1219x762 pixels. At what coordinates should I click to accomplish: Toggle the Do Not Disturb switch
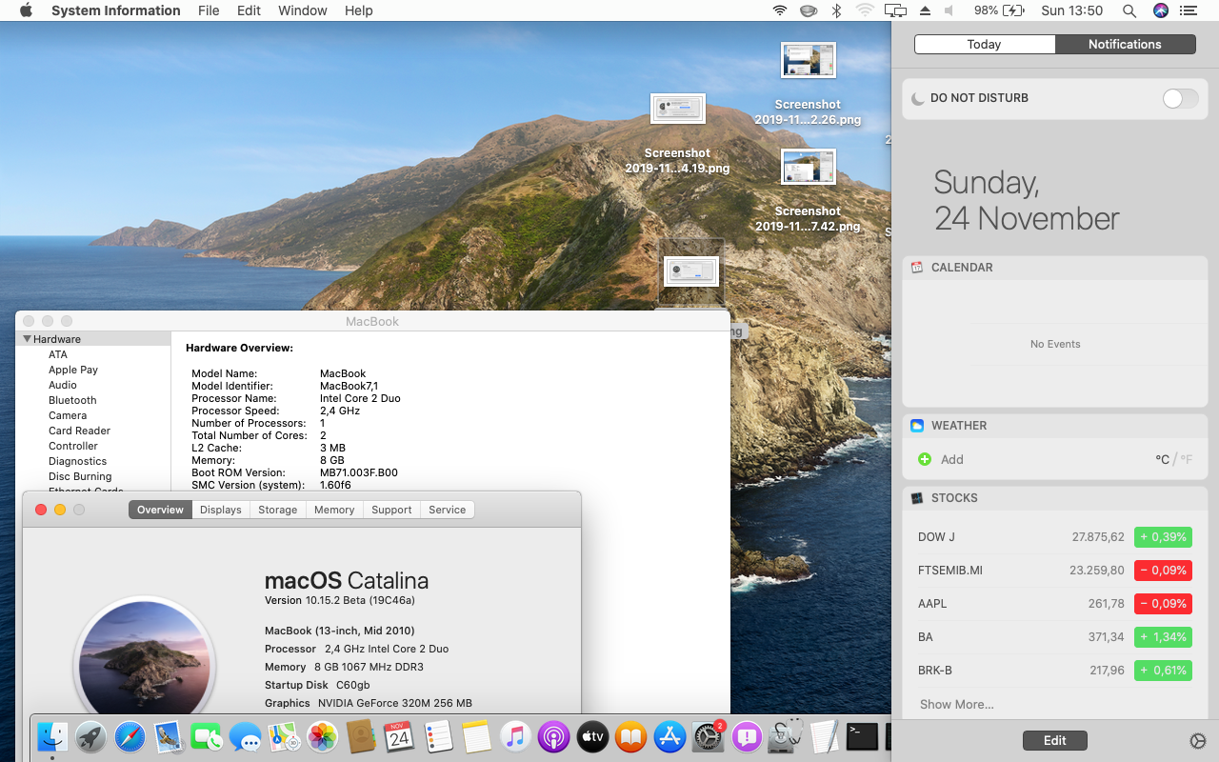1181,98
